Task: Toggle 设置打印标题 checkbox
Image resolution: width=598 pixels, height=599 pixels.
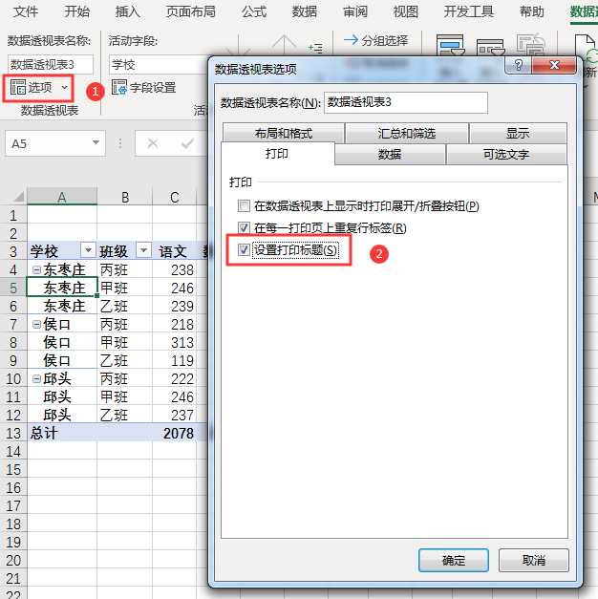Action: [x=245, y=250]
